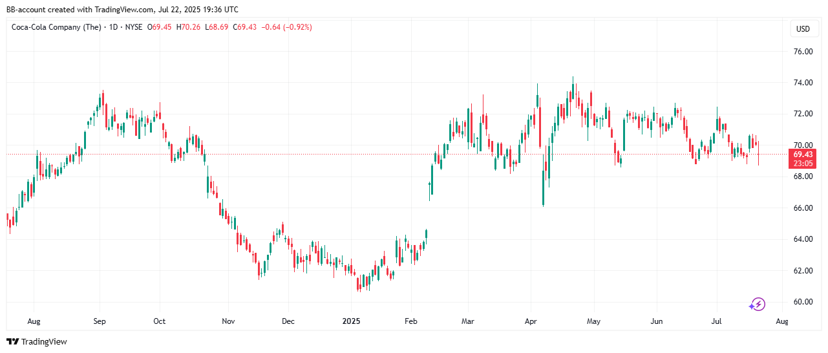Click the Jun label on time axis

pos(657,321)
